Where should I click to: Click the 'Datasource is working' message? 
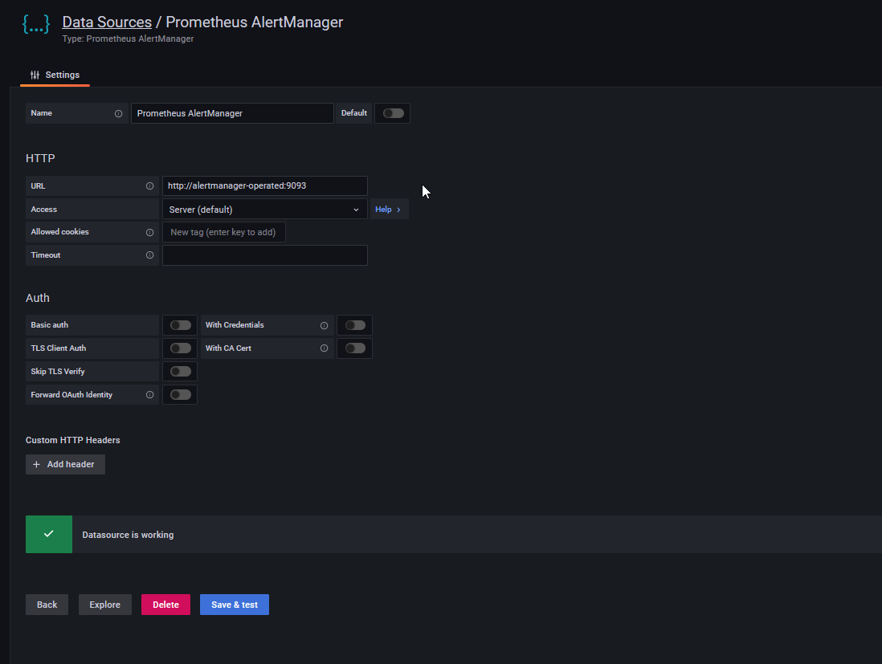(128, 536)
